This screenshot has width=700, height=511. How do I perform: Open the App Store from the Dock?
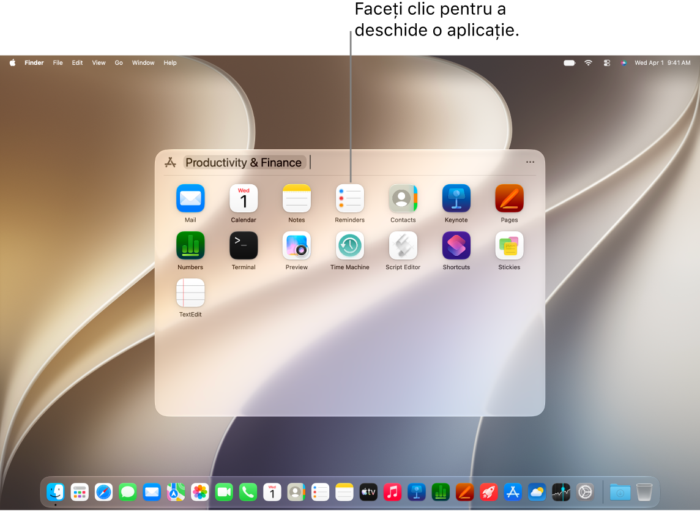[513, 492]
